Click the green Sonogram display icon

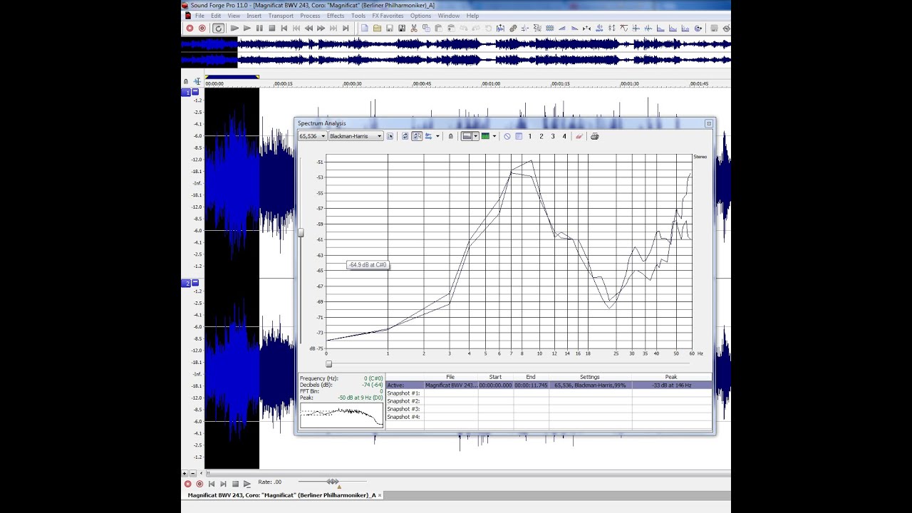click(x=485, y=136)
